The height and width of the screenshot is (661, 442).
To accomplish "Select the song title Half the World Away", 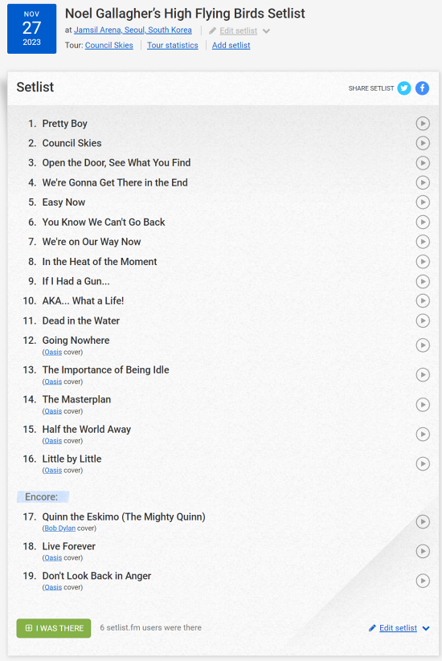I will tap(87, 429).
